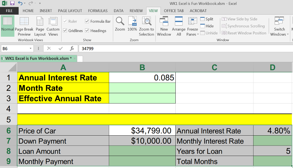Switch to Page Layout view
The width and height of the screenshot is (293, 168).
(40, 26)
